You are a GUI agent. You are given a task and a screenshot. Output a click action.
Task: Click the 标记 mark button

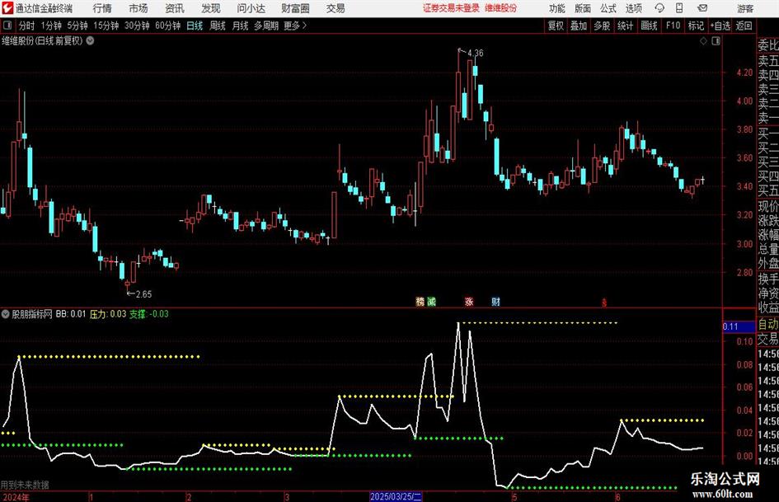tap(696, 26)
